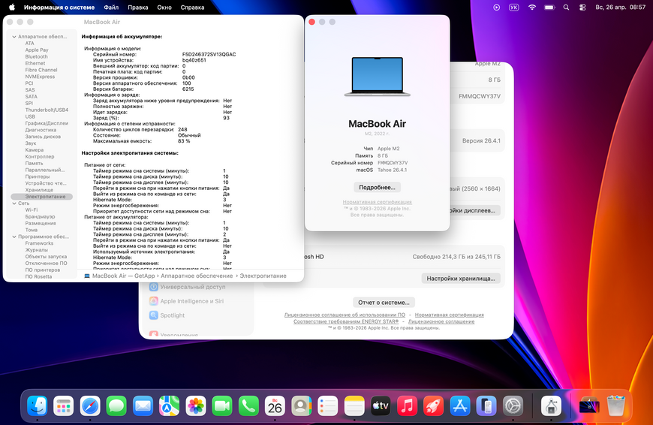The width and height of the screenshot is (653, 425).
Task: Open Mail app from the Dock
Action: [143, 405]
